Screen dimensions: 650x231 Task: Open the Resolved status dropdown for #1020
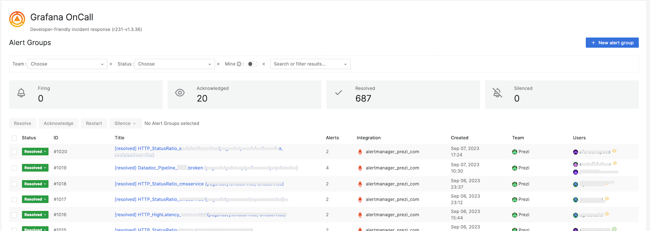(x=35, y=152)
